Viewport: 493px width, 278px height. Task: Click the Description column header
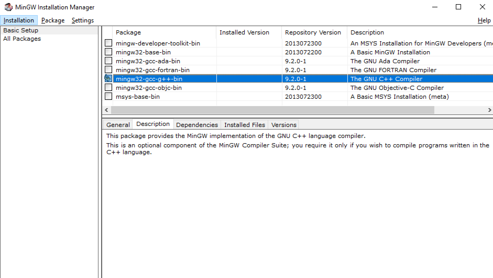[x=420, y=32]
